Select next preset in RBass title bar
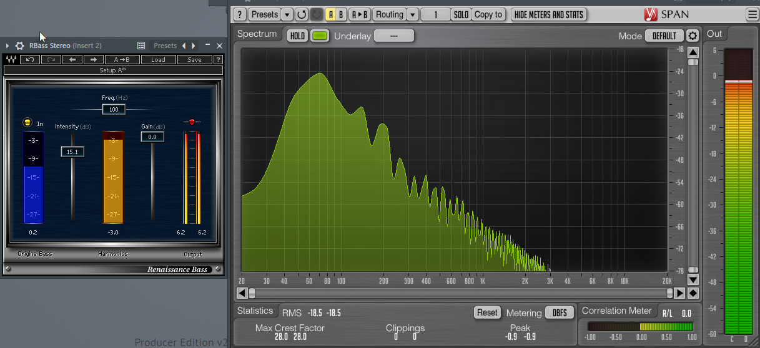 coord(194,46)
